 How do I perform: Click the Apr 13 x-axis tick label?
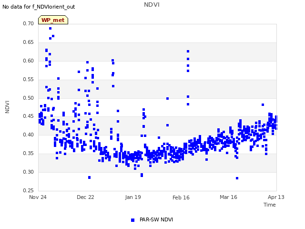coord(276,197)
